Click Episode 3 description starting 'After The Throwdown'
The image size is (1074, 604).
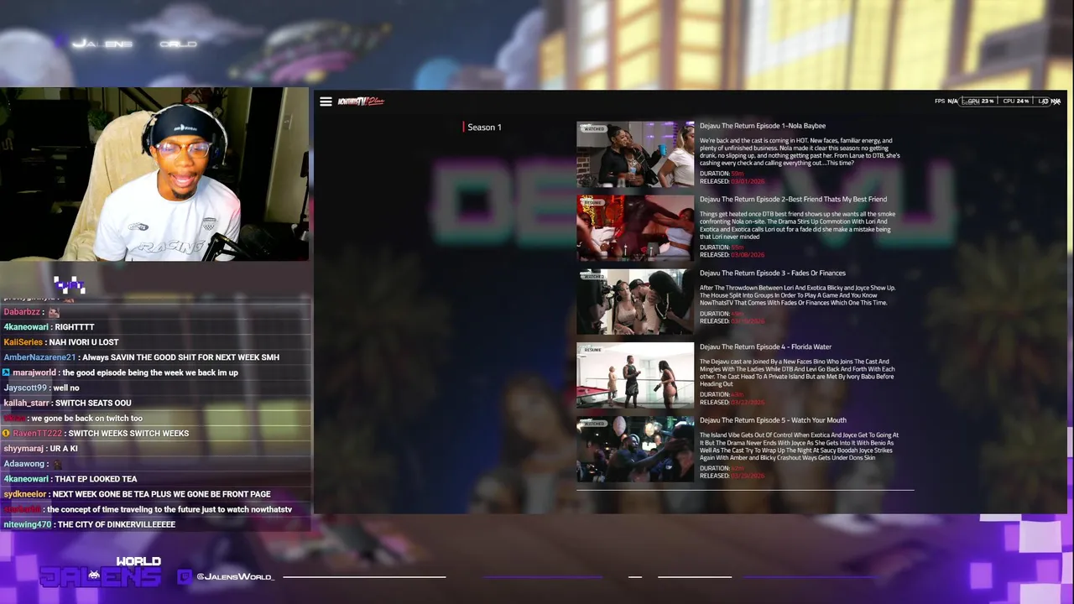point(798,295)
